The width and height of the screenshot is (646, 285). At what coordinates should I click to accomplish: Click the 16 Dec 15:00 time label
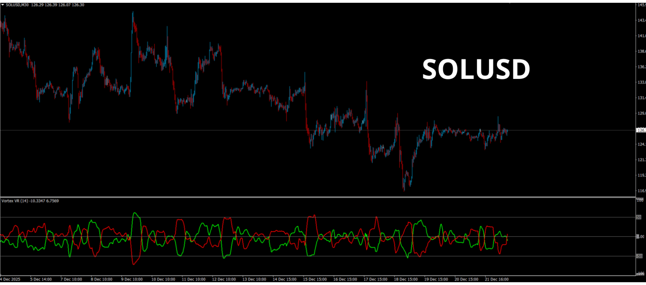tap(345, 279)
